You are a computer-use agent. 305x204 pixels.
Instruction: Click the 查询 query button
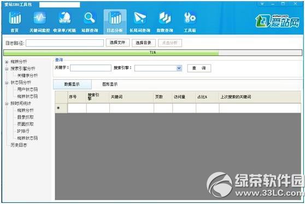tap(199, 68)
